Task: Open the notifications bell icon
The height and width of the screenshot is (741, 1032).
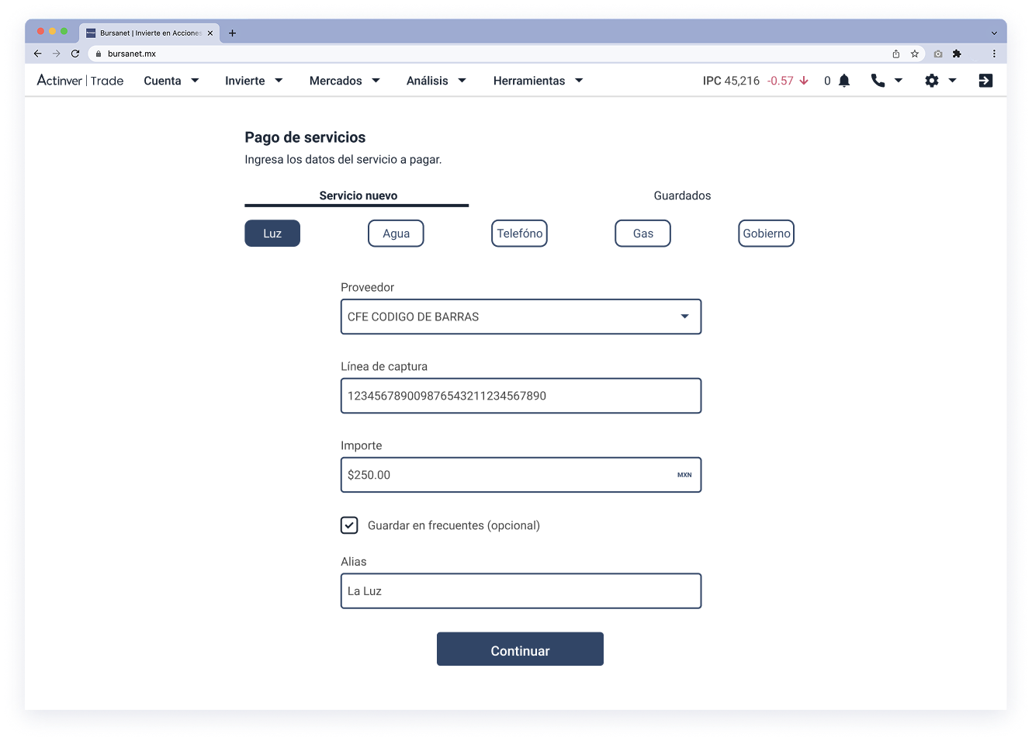Action: click(x=844, y=80)
